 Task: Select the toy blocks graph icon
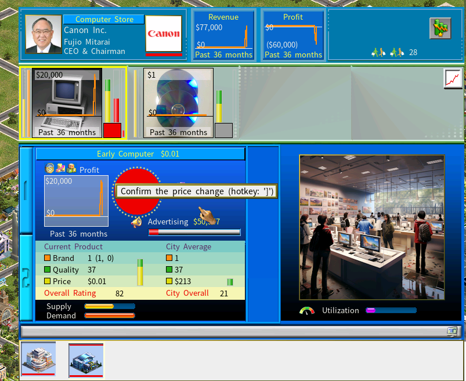click(x=71, y=168)
